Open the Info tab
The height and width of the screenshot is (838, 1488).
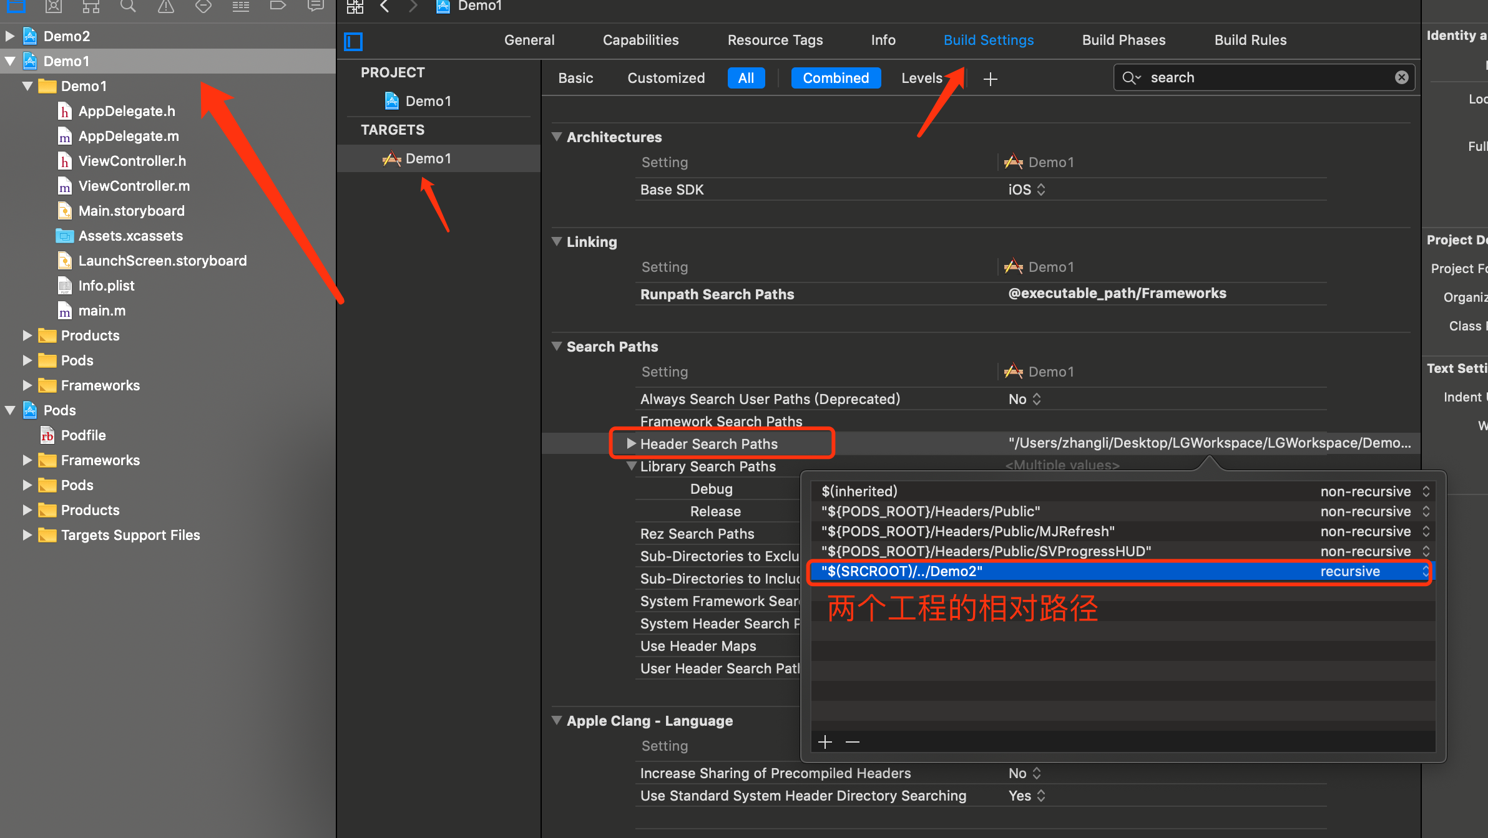pos(883,40)
